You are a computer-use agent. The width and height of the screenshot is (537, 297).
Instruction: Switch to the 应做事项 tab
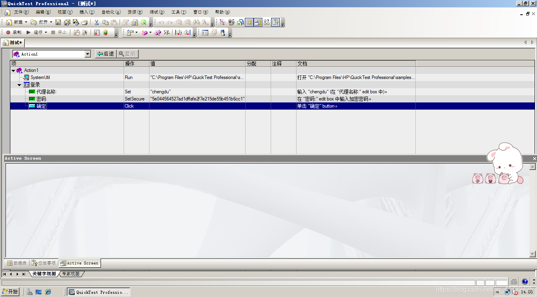pos(44,263)
